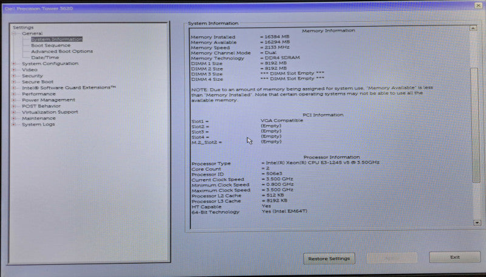The image size is (486, 277).
Task: Click the DIMM 1 Size row
Action: coord(239,63)
